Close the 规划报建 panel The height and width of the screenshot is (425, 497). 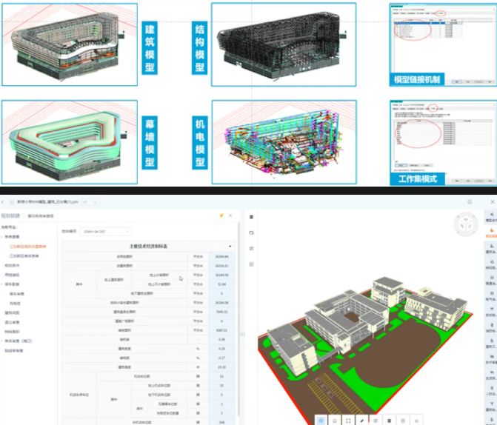point(230,215)
